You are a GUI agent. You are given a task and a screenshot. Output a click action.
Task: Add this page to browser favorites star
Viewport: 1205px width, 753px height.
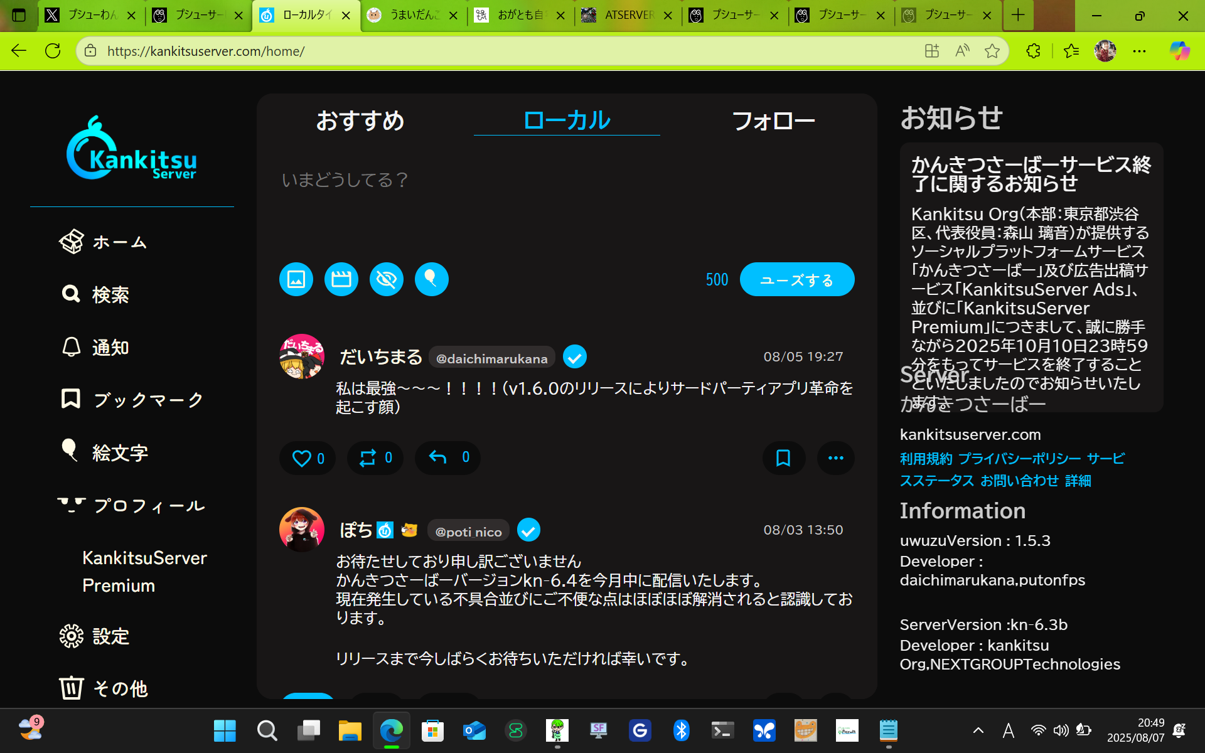coord(992,51)
